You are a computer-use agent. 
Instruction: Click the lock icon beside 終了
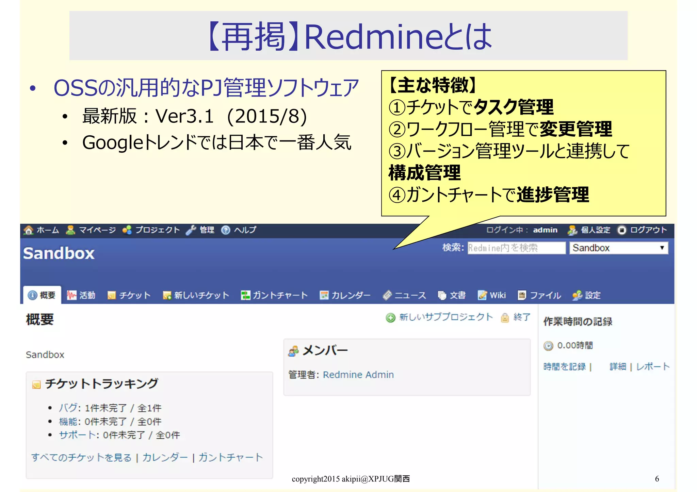(505, 318)
